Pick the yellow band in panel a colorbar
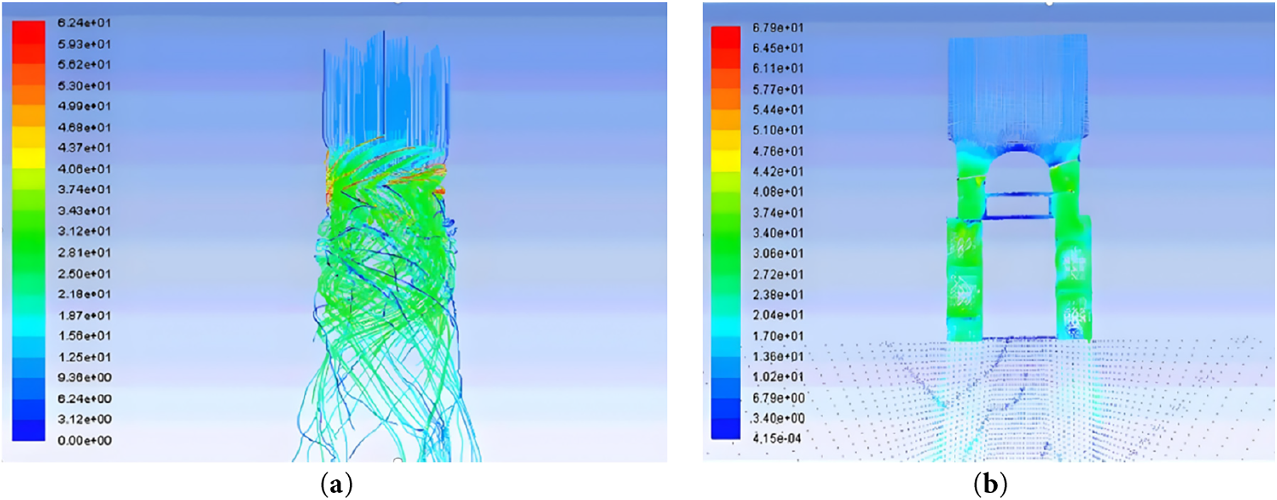 [28, 158]
